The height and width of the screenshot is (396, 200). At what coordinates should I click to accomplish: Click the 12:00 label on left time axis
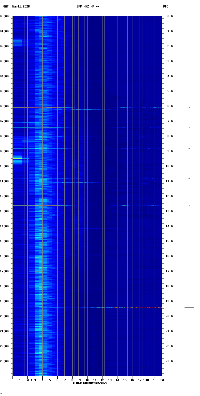coord(4,196)
